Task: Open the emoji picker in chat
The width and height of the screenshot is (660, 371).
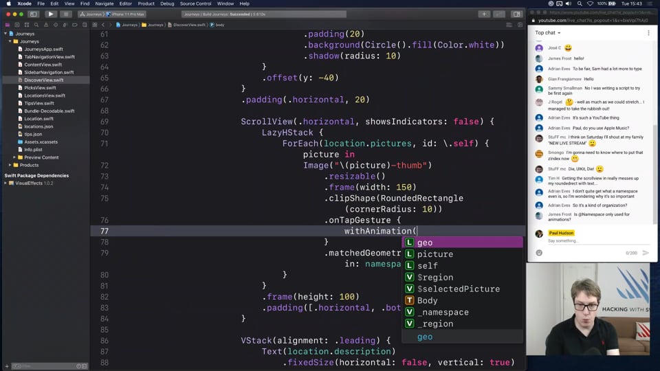Action: click(x=539, y=253)
